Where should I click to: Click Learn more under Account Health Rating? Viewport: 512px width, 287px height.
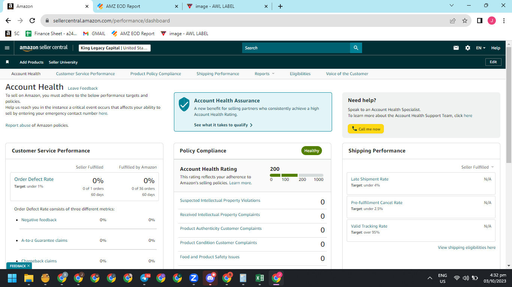coord(240,183)
